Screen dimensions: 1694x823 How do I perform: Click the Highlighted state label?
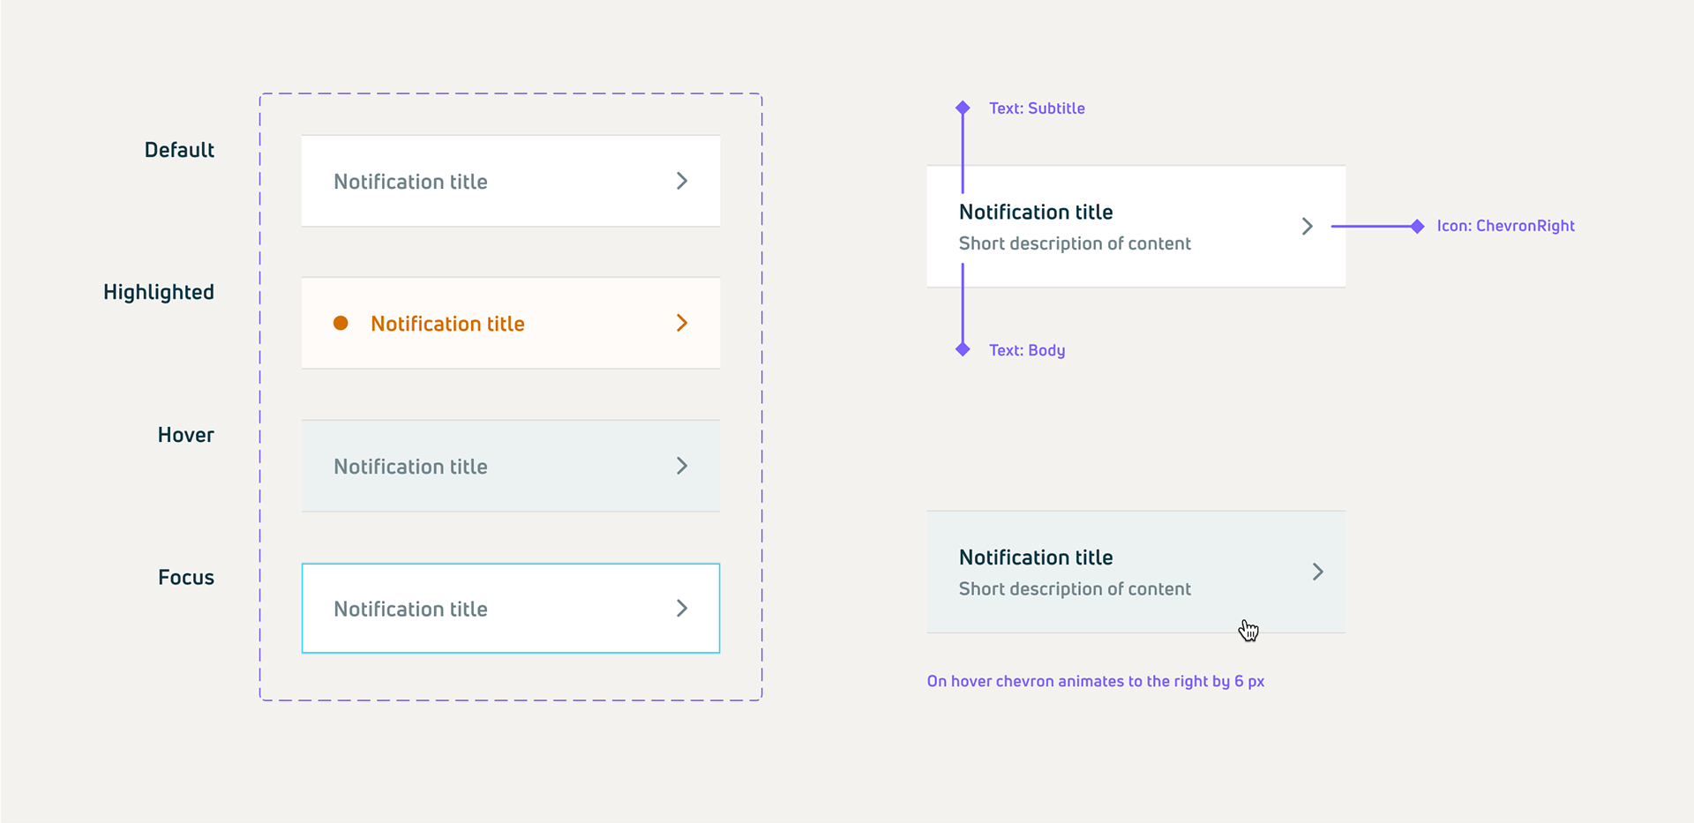[159, 293]
